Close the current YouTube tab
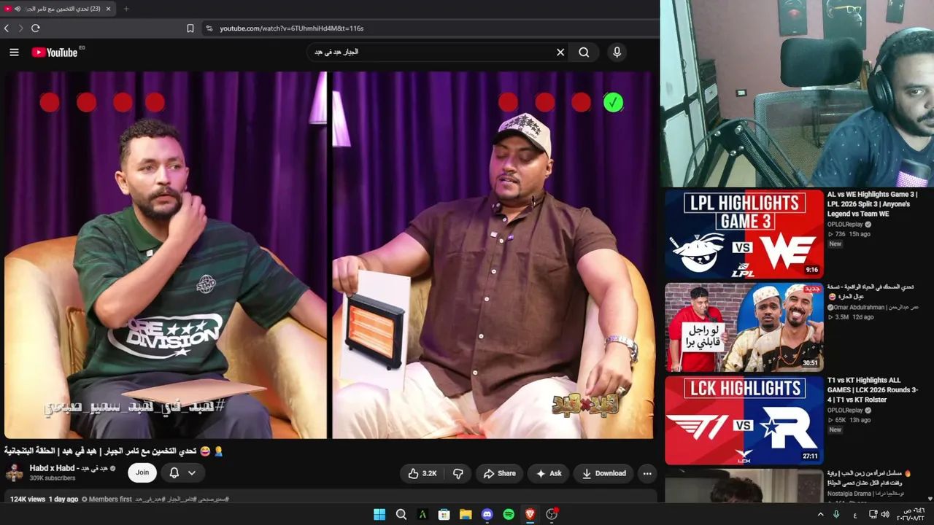 [108, 9]
